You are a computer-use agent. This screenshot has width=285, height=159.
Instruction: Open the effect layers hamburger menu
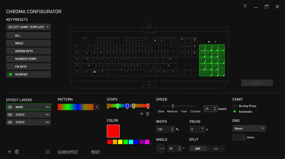(48, 152)
